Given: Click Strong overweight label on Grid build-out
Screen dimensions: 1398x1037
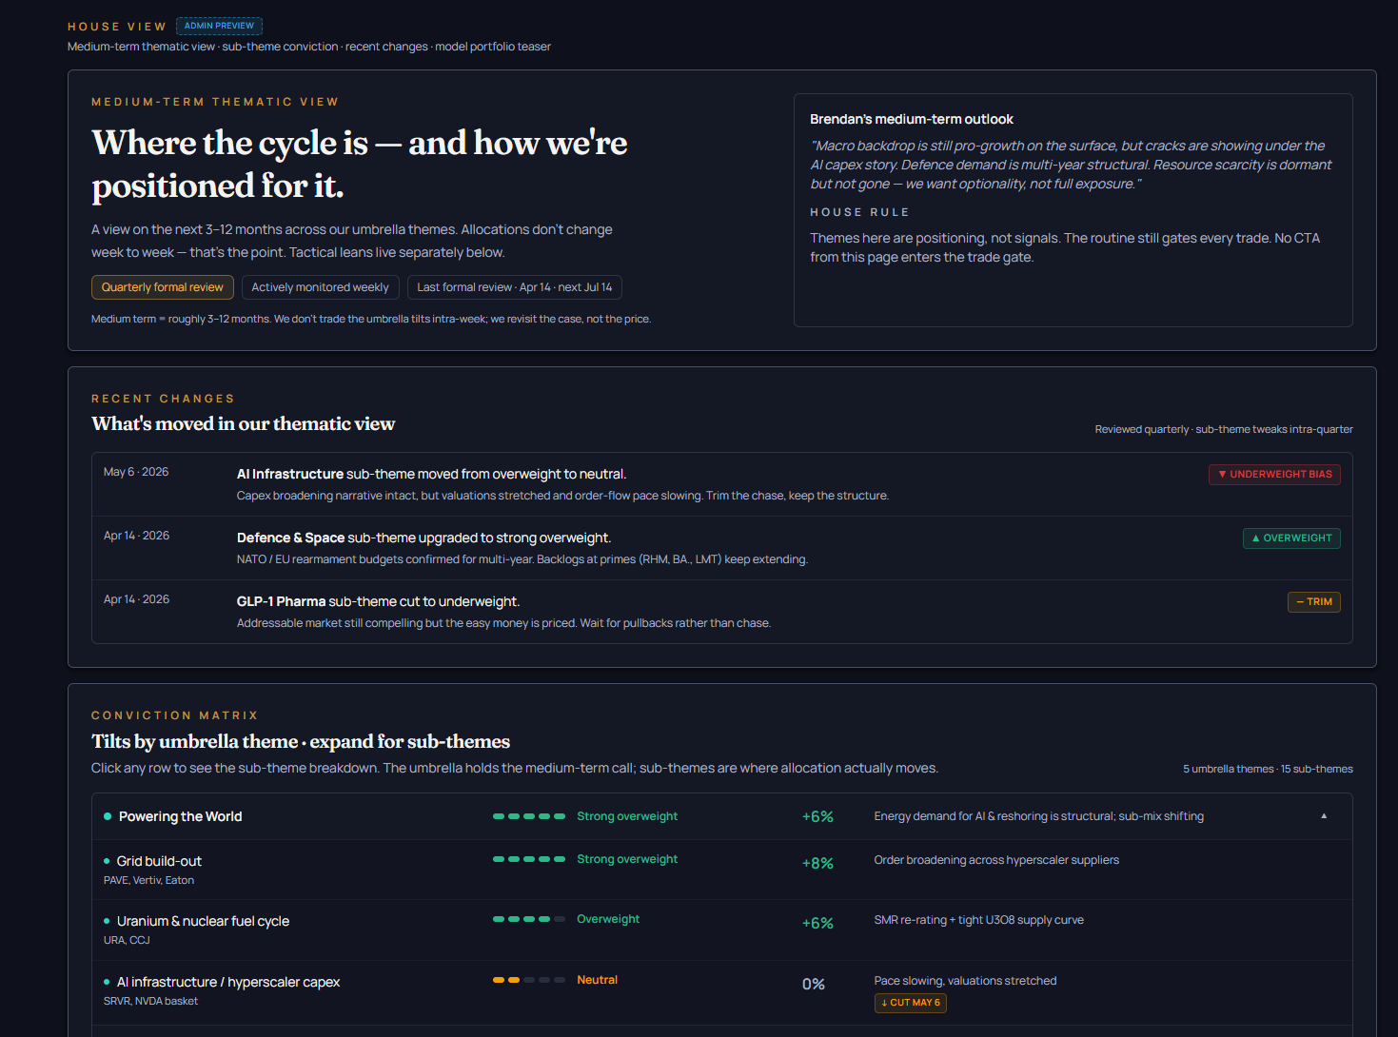Looking at the screenshot, I should [x=627, y=859].
